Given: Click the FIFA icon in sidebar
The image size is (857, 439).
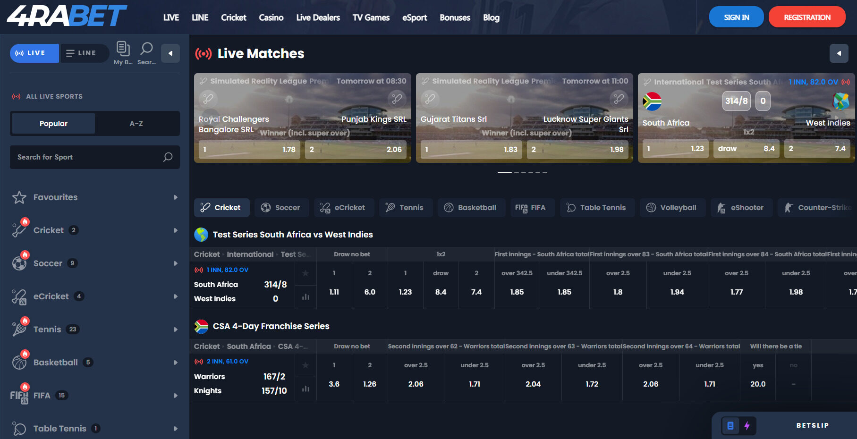Looking at the screenshot, I should pyautogui.click(x=19, y=396).
